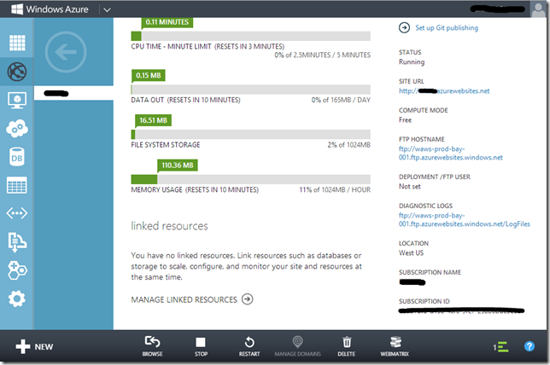The image size is (550, 365).
Task: Click the West US location text
Action: click(411, 253)
